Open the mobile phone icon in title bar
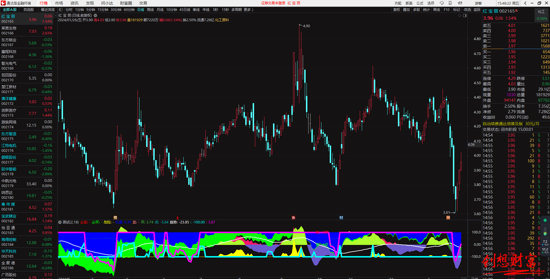 coord(450,3)
